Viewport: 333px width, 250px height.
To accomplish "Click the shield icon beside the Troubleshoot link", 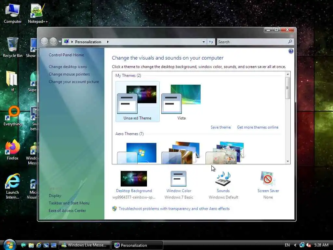I will pos(114,209).
